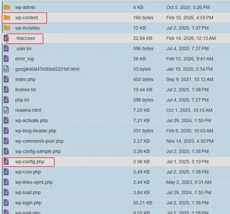Click the wp-cron.php file name
The height and width of the screenshot is (214, 230).
click(28, 172)
